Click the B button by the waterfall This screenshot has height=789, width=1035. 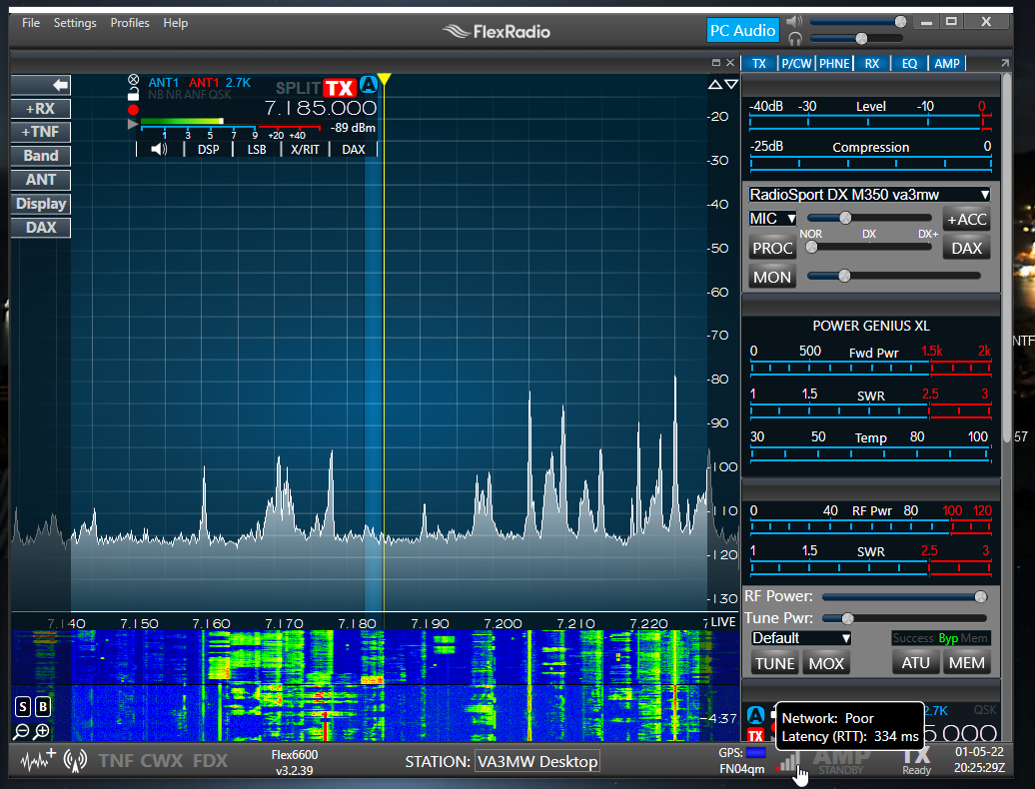pos(43,707)
